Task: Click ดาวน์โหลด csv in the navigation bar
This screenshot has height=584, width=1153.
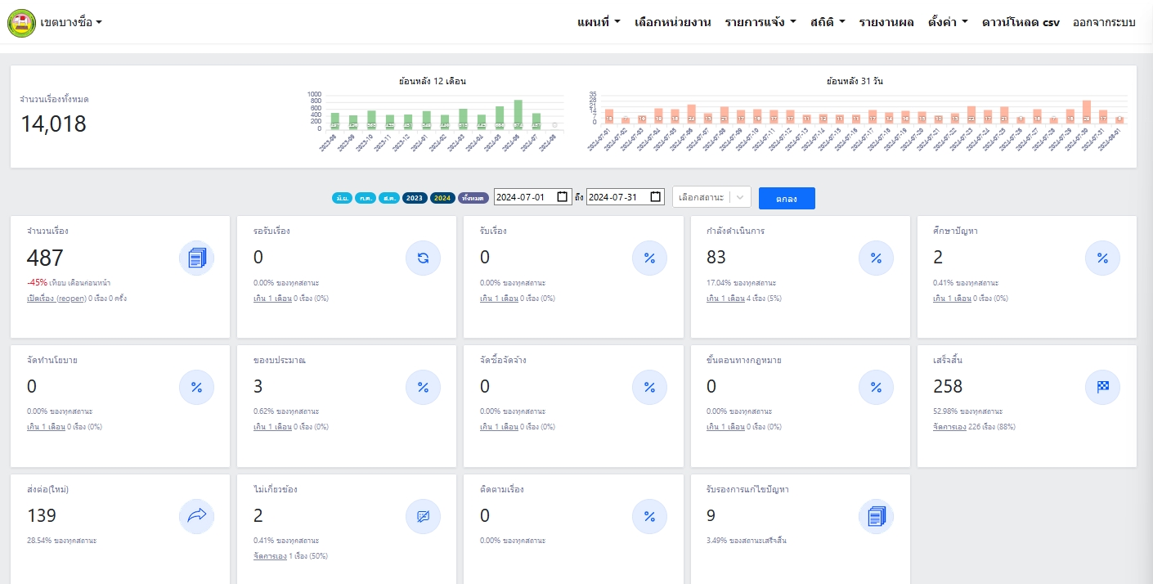Action: click(1020, 22)
